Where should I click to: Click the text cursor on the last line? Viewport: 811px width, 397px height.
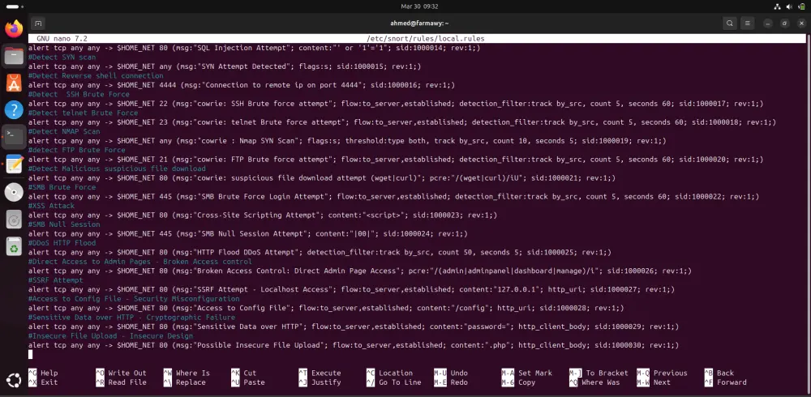pos(30,355)
